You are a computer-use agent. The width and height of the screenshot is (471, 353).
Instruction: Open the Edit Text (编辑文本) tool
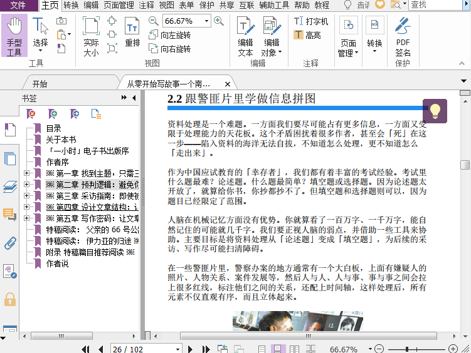[x=245, y=36]
